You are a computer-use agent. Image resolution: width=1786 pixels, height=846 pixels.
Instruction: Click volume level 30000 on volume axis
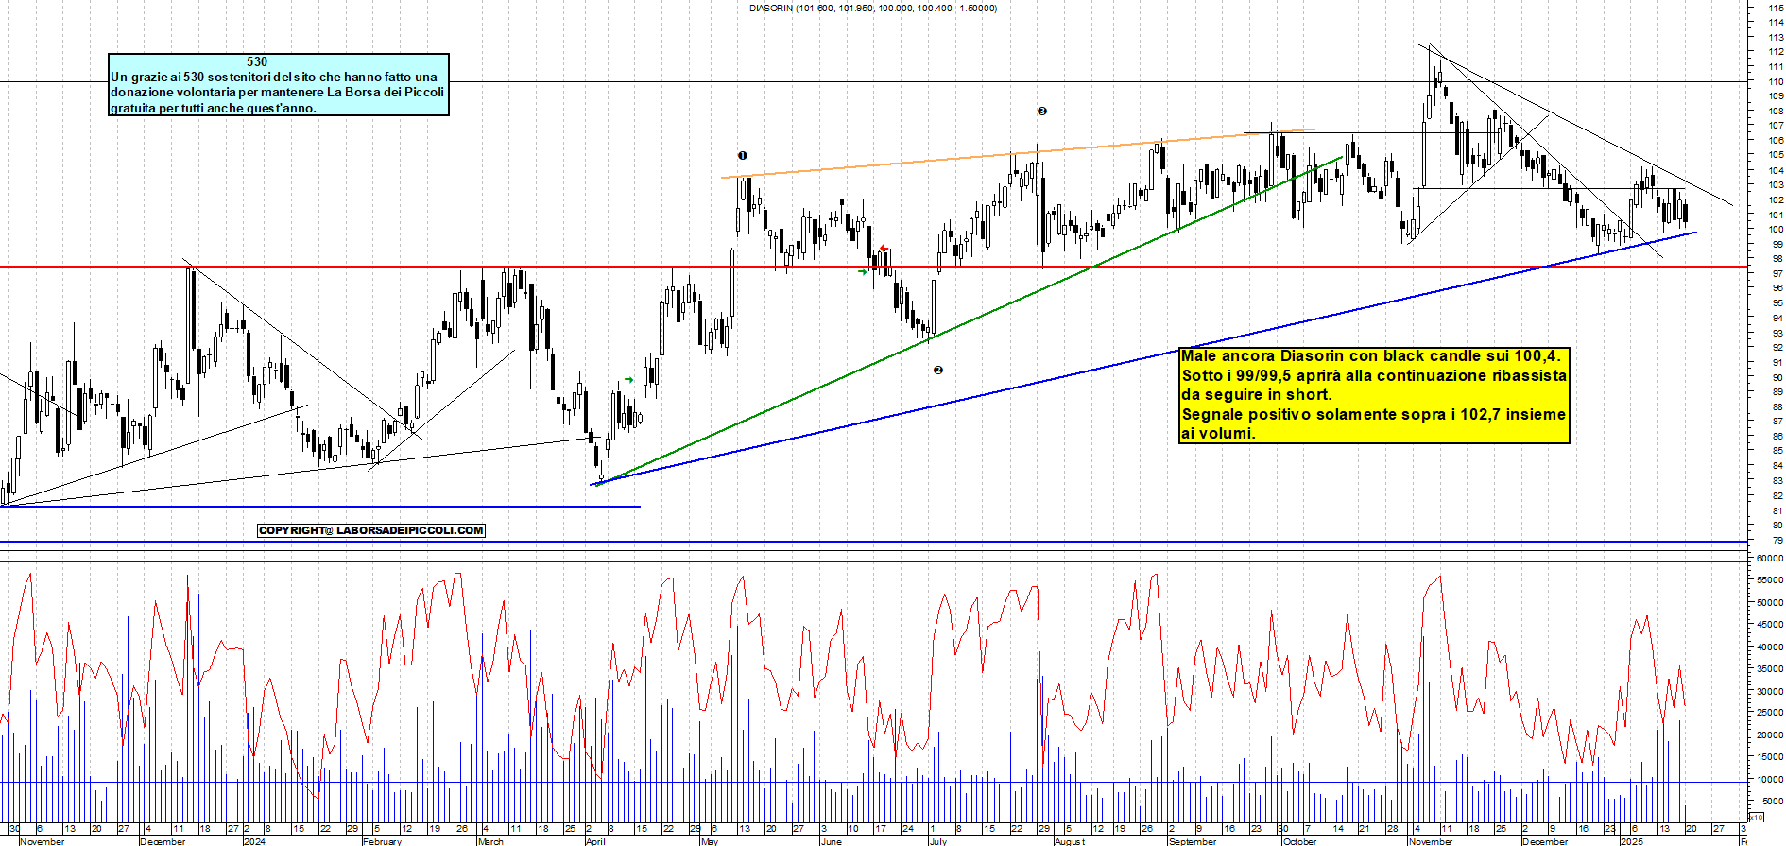click(x=1770, y=690)
